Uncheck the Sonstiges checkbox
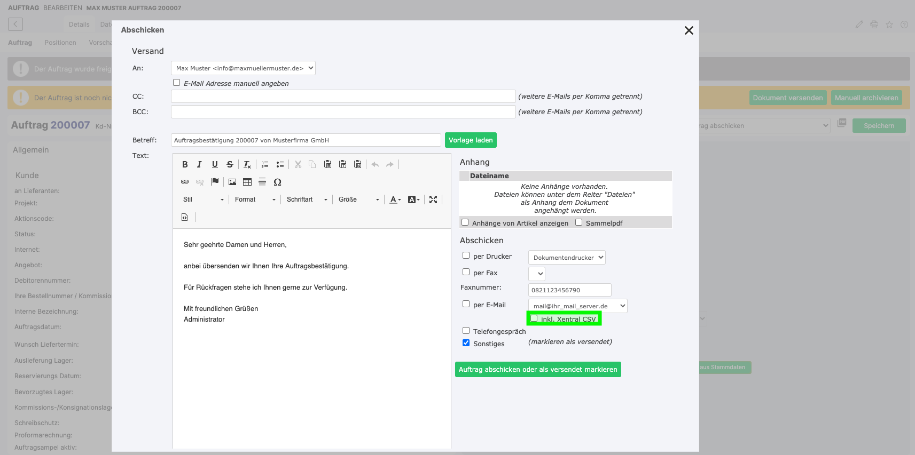Screen dimensions: 915x455 click(466, 343)
